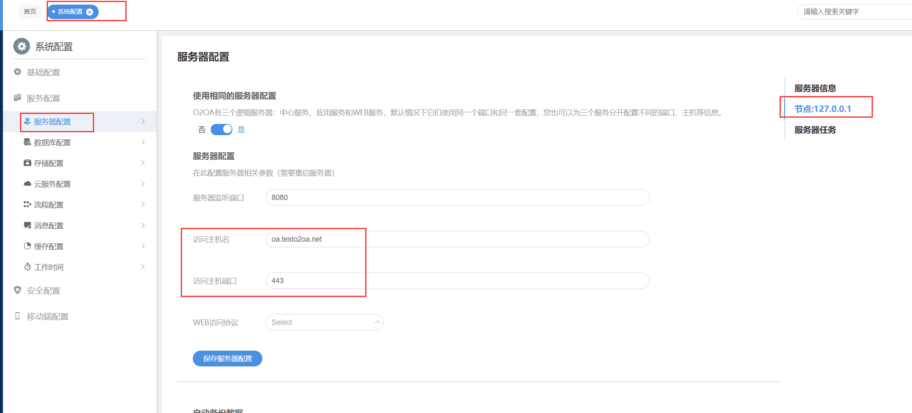Click the message configuration icon
Screen dimensions: 912x413
click(x=27, y=225)
